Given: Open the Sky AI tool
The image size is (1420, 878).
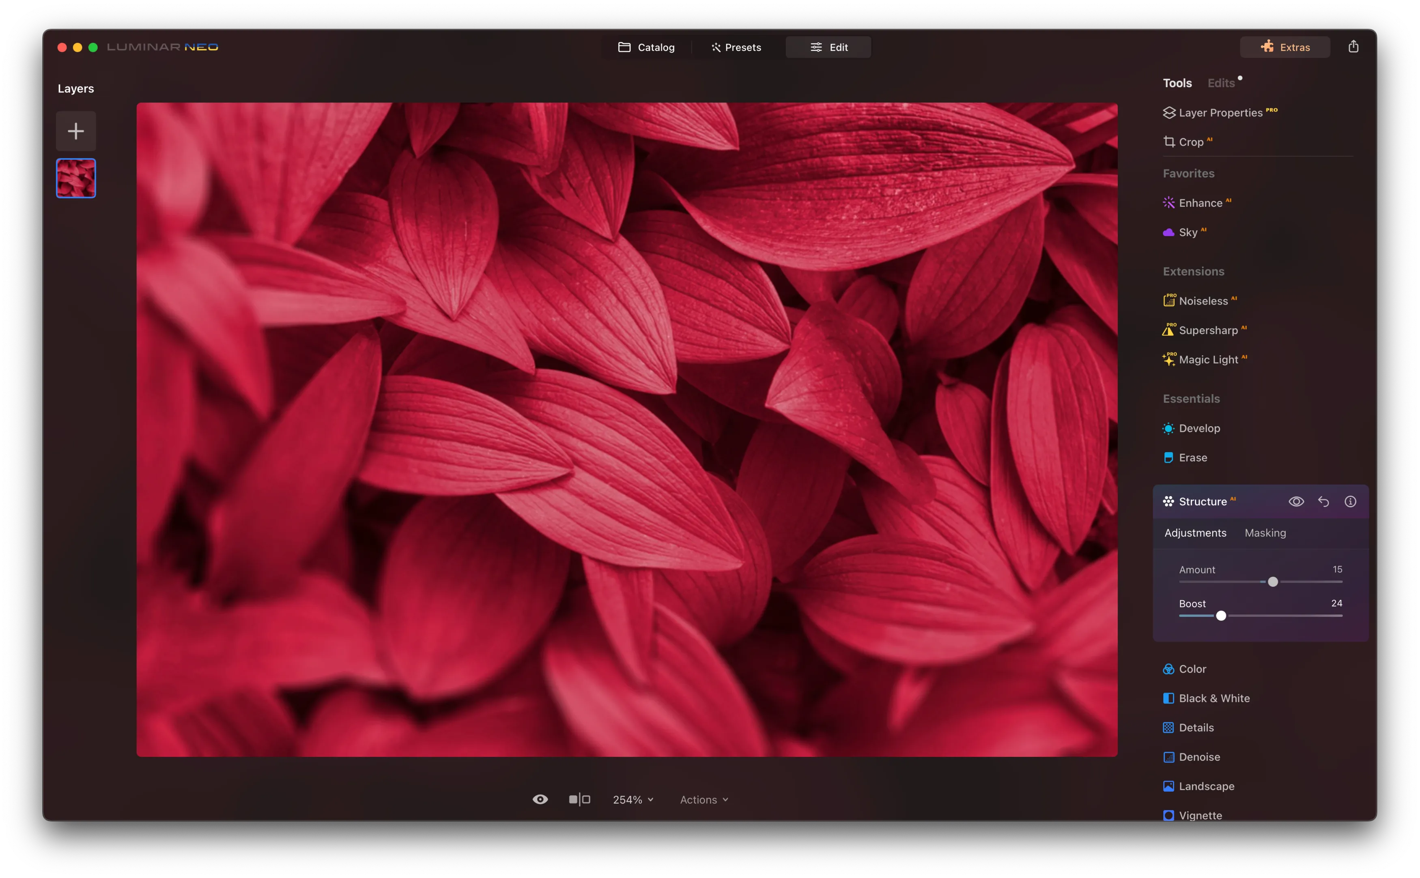Looking at the screenshot, I should click(x=1188, y=232).
